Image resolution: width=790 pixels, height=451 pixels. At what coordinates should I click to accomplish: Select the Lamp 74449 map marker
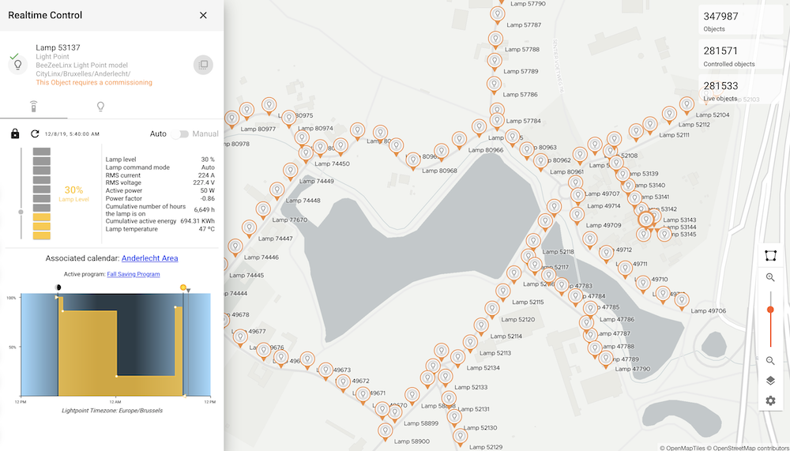point(290,172)
